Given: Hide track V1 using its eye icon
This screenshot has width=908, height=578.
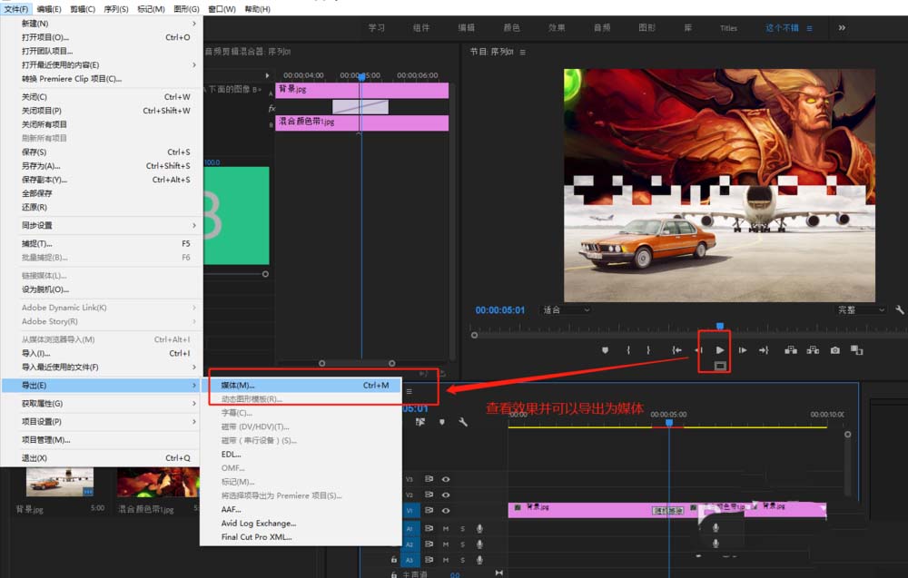Looking at the screenshot, I should (x=446, y=511).
